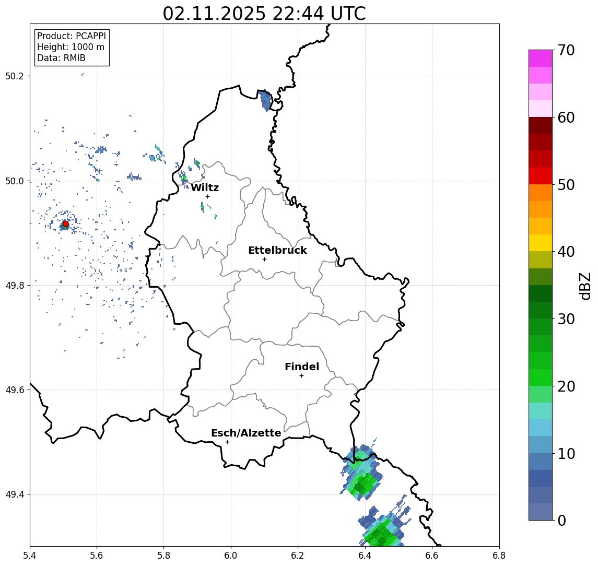
Task: Click the Ettelbruck station cross marker
Action: [264, 260]
